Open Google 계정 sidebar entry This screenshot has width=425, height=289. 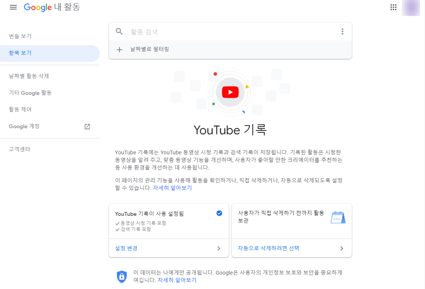50,126
